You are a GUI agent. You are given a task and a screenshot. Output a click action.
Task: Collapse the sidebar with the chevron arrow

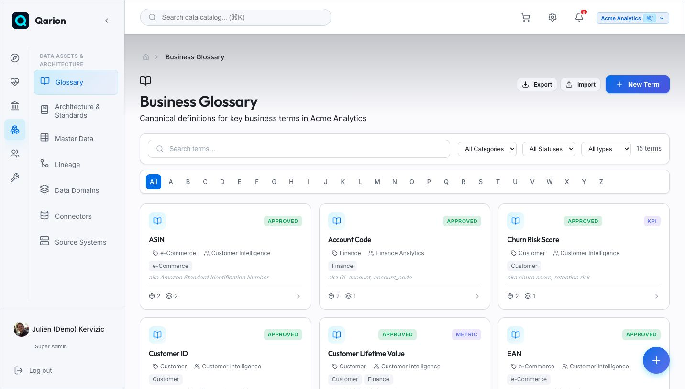(x=107, y=21)
